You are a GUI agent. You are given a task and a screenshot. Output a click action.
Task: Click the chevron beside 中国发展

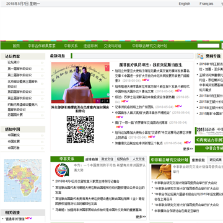[x=42, y=142]
